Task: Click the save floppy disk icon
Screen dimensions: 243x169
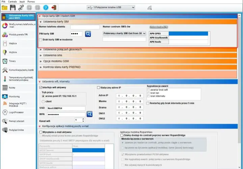Action: pos(13,7)
